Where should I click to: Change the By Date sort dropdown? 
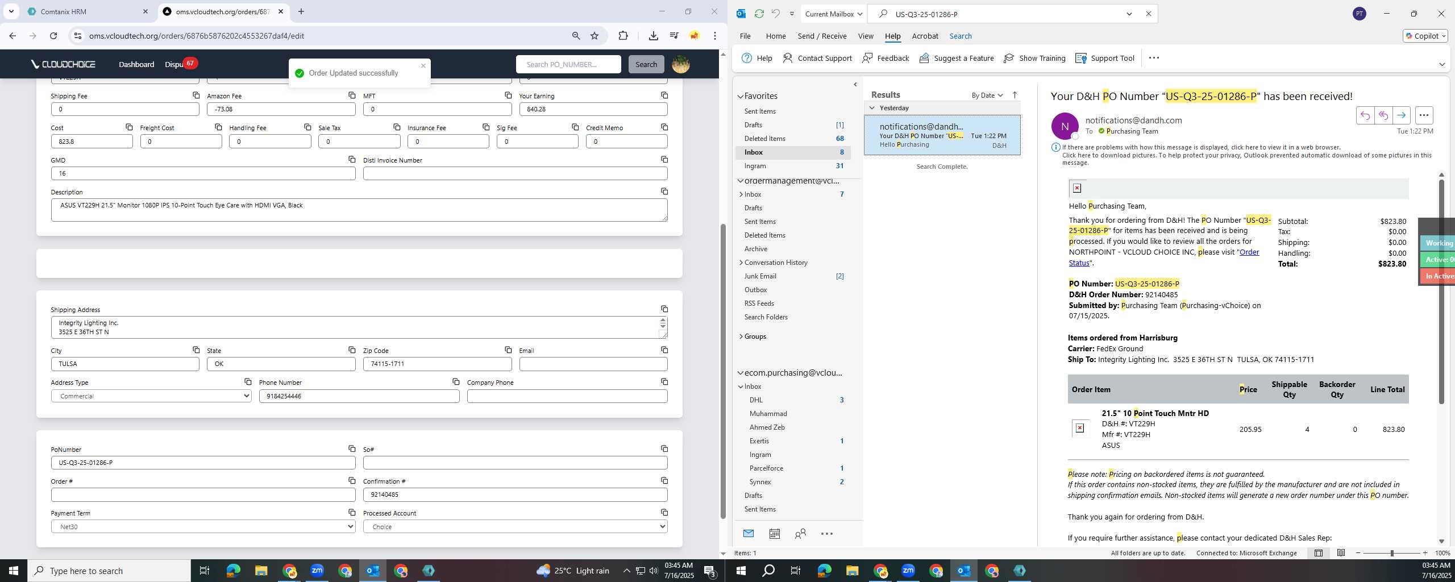pyautogui.click(x=987, y=95)
